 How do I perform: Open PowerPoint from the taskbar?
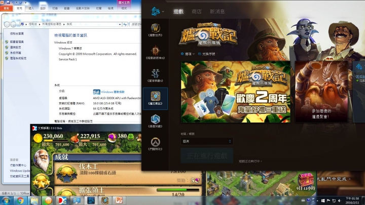(x=119, y=200)
